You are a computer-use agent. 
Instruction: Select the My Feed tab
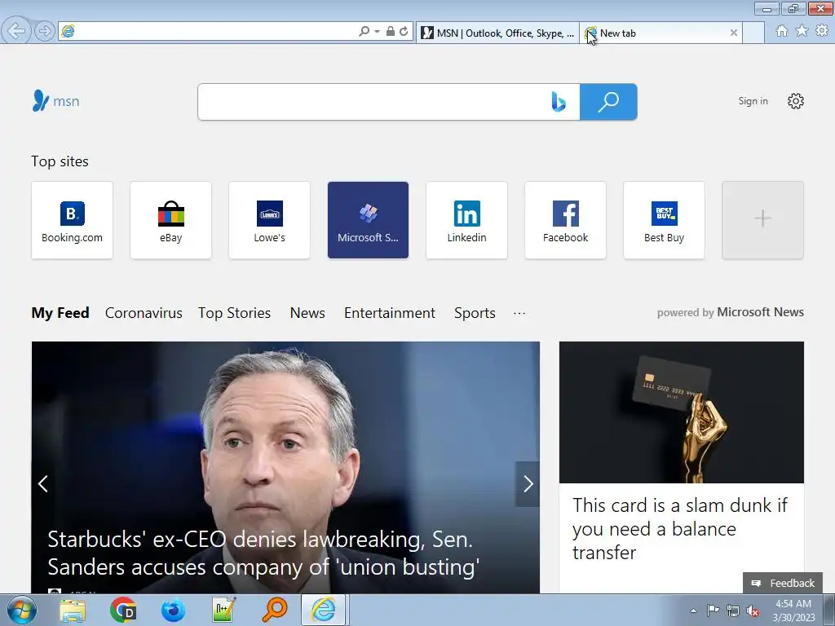tap(60, 312)
